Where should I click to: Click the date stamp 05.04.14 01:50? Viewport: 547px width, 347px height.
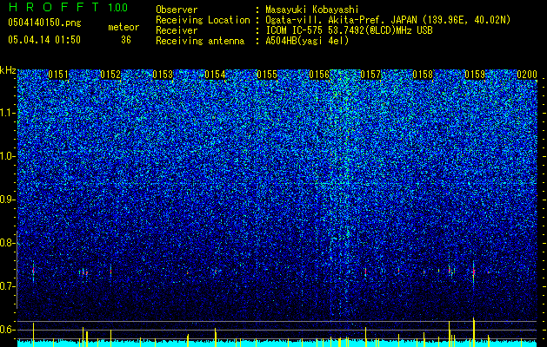[x=44, y=40]
